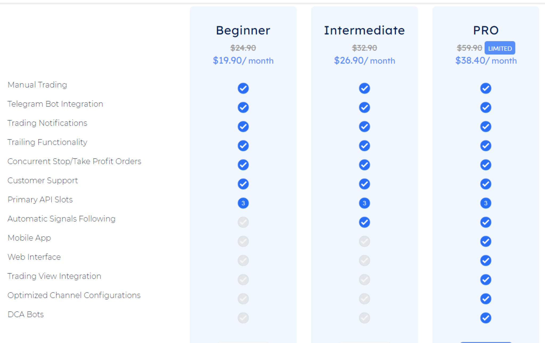The width and height of the screenshot is (545, 343).
Task: Click the Beginner Primary API Slots badge
Action: click(x=243, y=203)
